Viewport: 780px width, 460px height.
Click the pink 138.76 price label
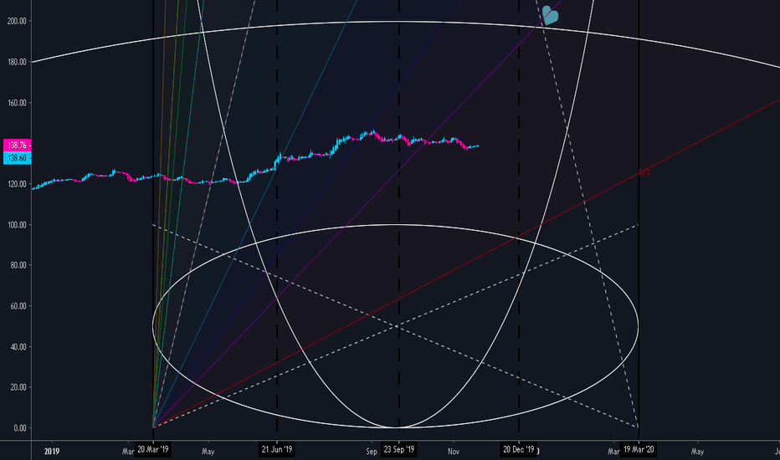[x=17, y=146]
